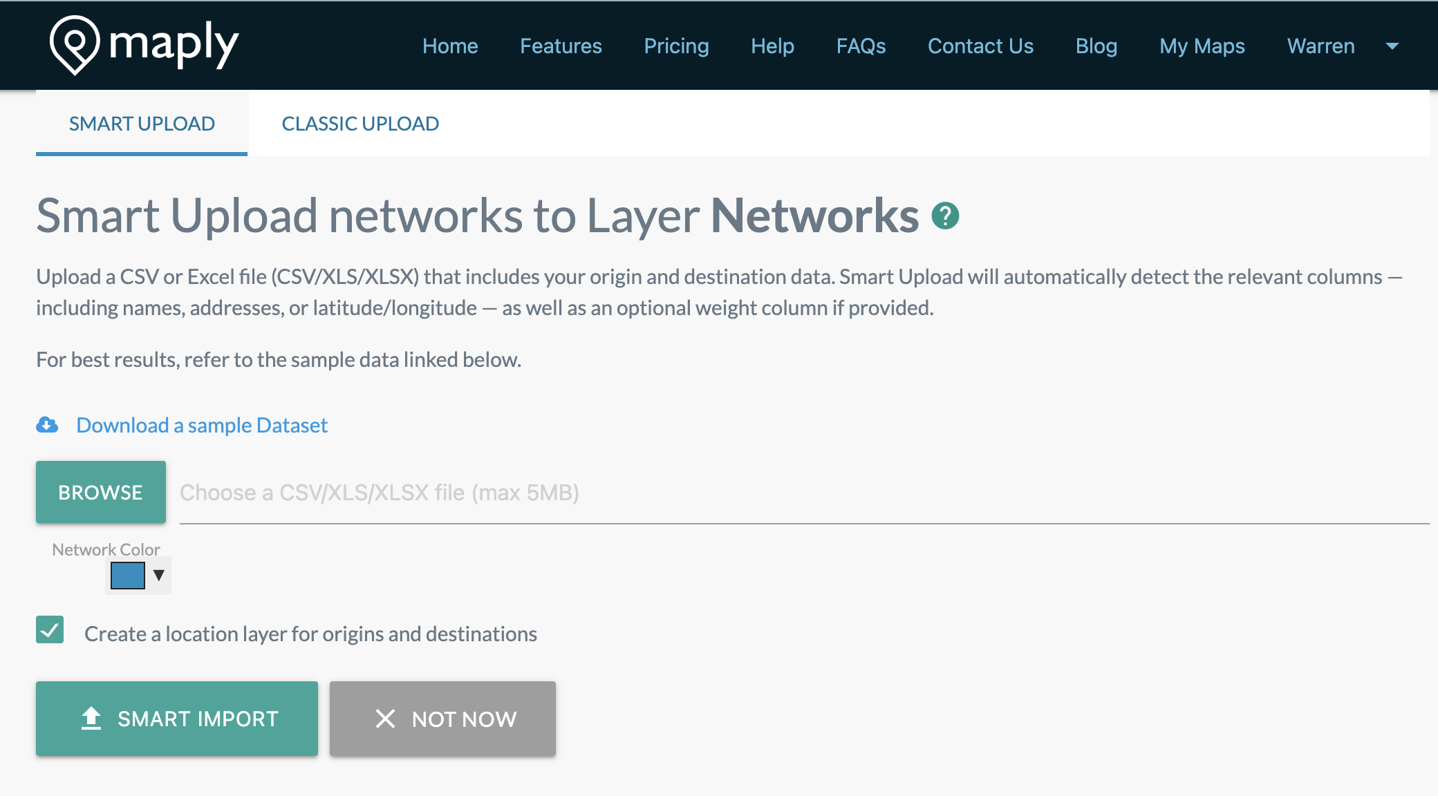Go to the Pricing page
This screenshot has height=796, width=1438.
(676, 46)
